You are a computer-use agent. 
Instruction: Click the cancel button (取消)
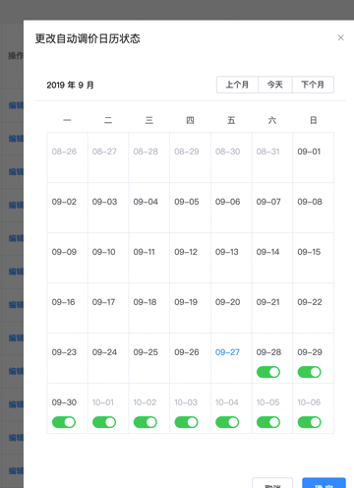(272, 483)
